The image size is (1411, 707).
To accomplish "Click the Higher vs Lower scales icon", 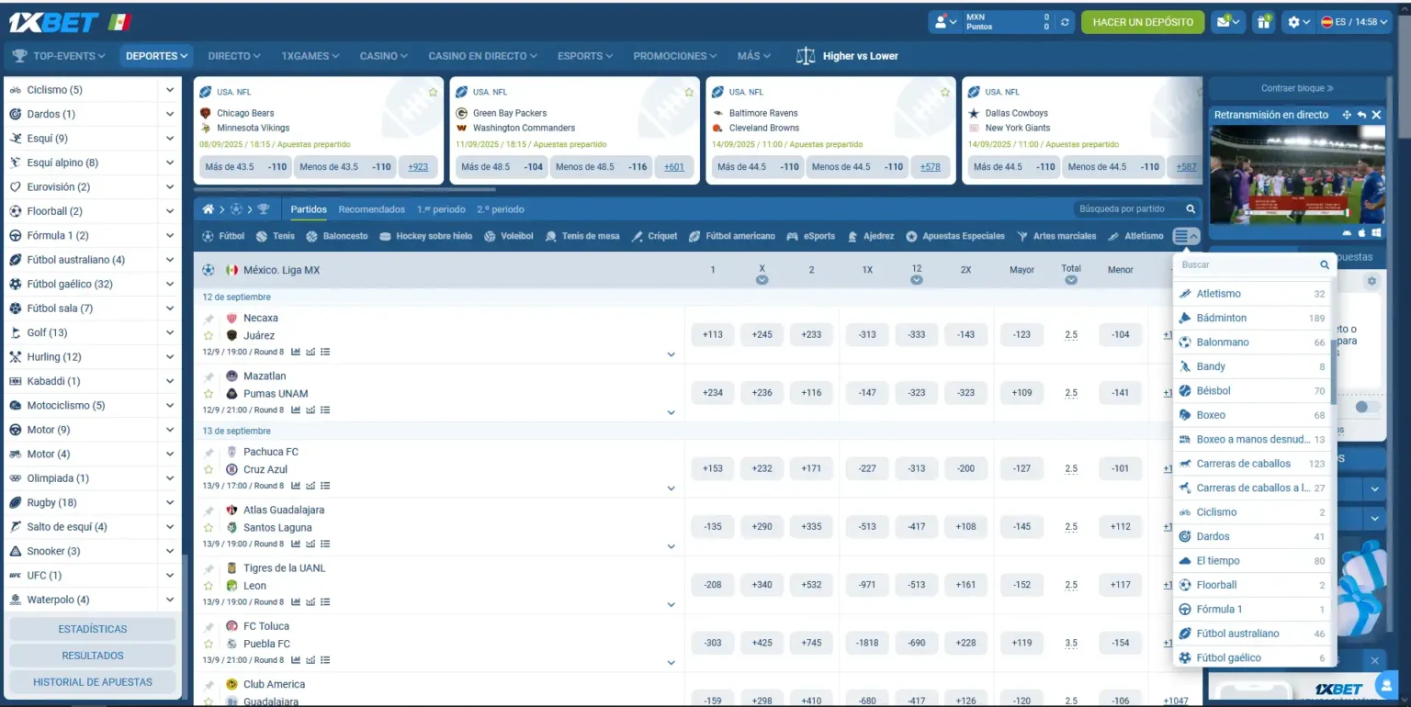I will 806,56.
